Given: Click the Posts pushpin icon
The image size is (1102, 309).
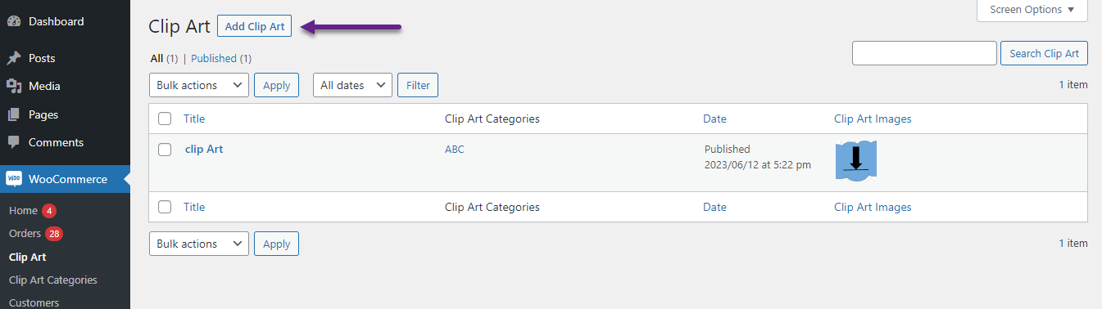Looking at the screenshot, I should tap(14, 58).
